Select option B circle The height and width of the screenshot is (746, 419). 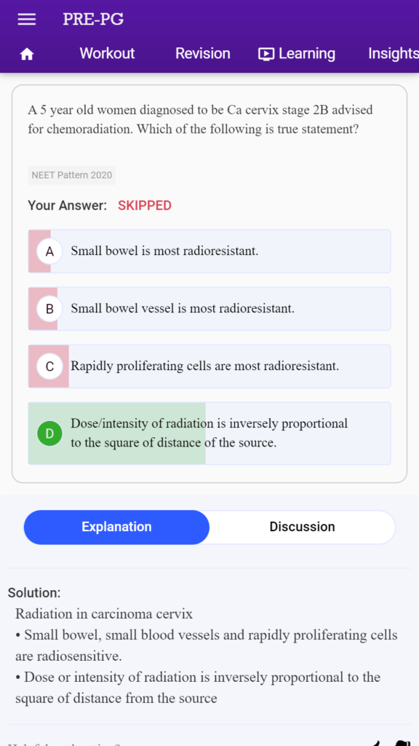click(49, 309)
